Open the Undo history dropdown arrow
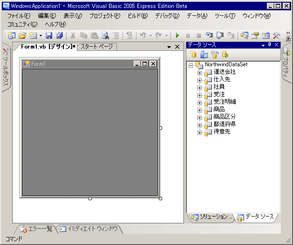Viewport: 293px width, 245px height. pos(150,35)
